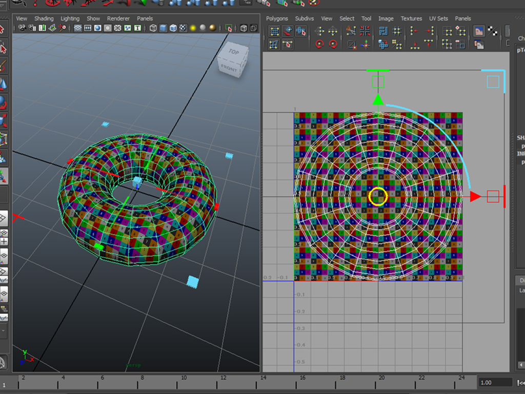
Task: Click the yellow circle manipulator center
Action: [378, 197]
